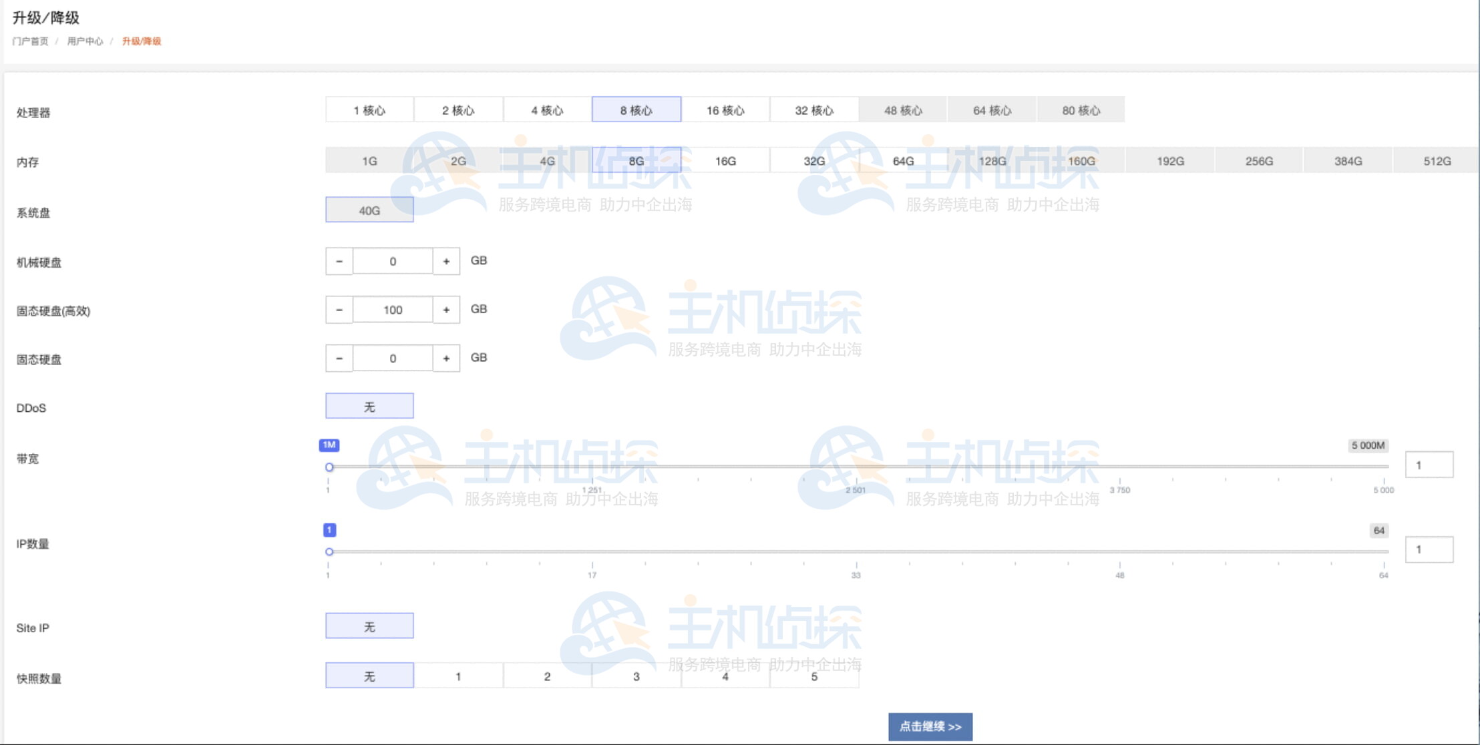
Task: Select the 16 核心 processor option
Action: coord(725,110)
